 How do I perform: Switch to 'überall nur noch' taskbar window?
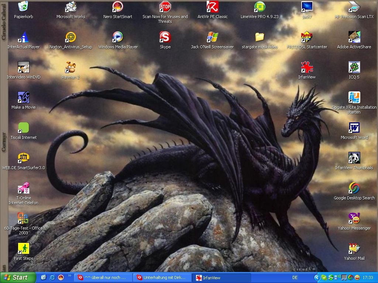[103, 277]
